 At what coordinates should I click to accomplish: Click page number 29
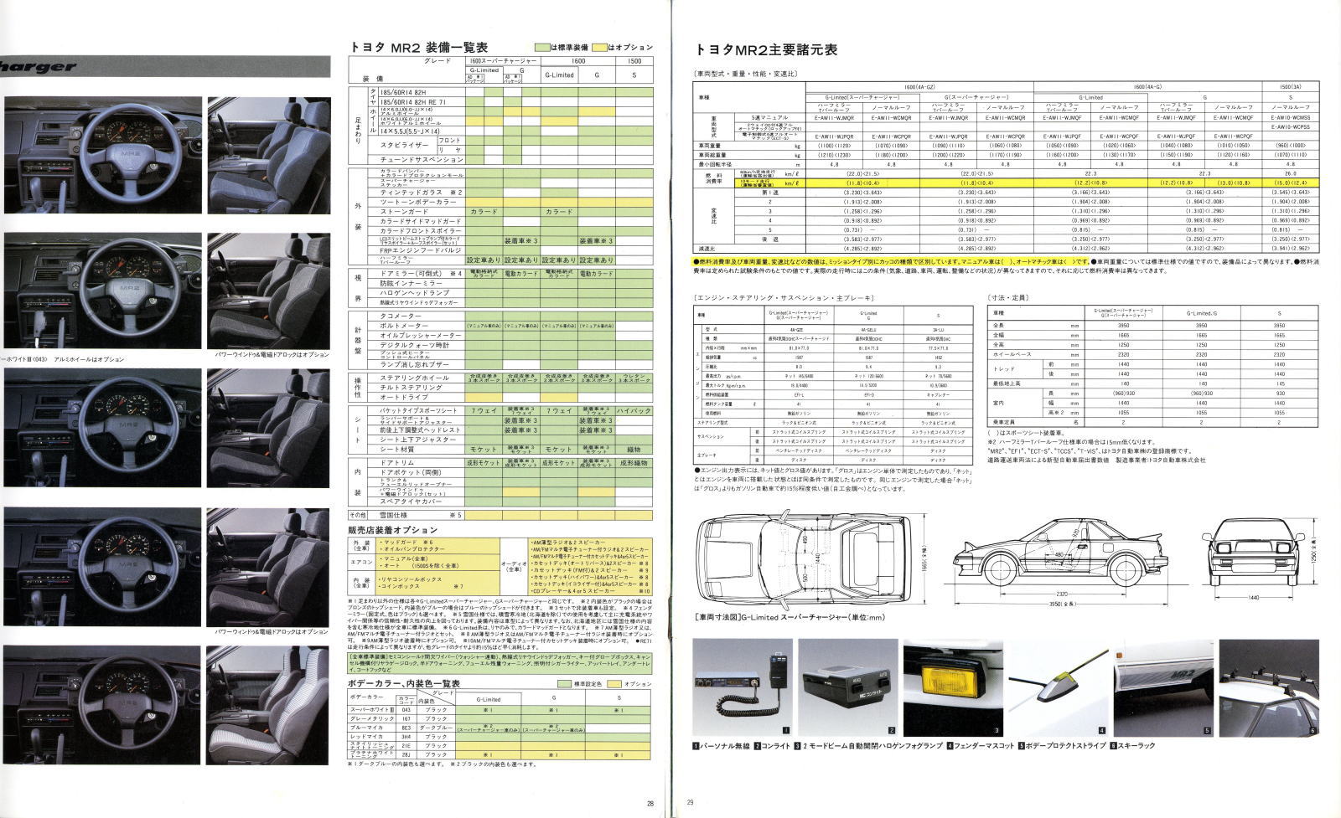tap(689, 804)
